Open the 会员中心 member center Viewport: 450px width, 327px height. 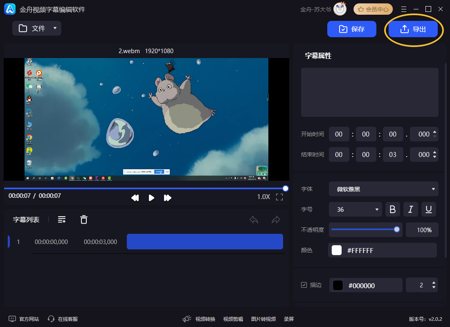(373, 9)
